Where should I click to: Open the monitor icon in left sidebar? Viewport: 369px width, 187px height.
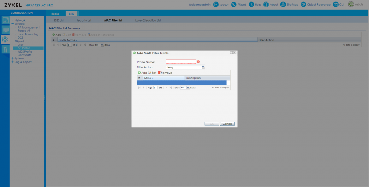tap(6, 30)
